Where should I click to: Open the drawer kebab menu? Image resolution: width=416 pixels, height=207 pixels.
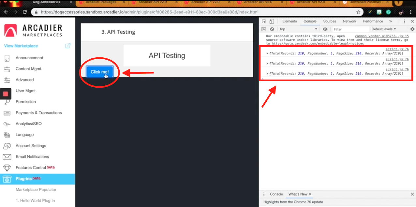pos(264,194)
